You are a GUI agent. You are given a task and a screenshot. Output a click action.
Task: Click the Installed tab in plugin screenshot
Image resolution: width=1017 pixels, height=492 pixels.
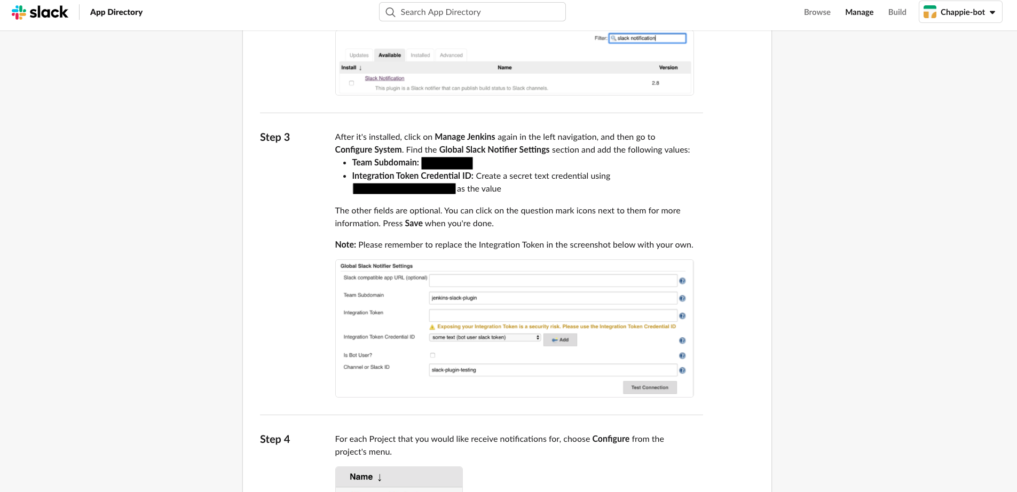420,55
